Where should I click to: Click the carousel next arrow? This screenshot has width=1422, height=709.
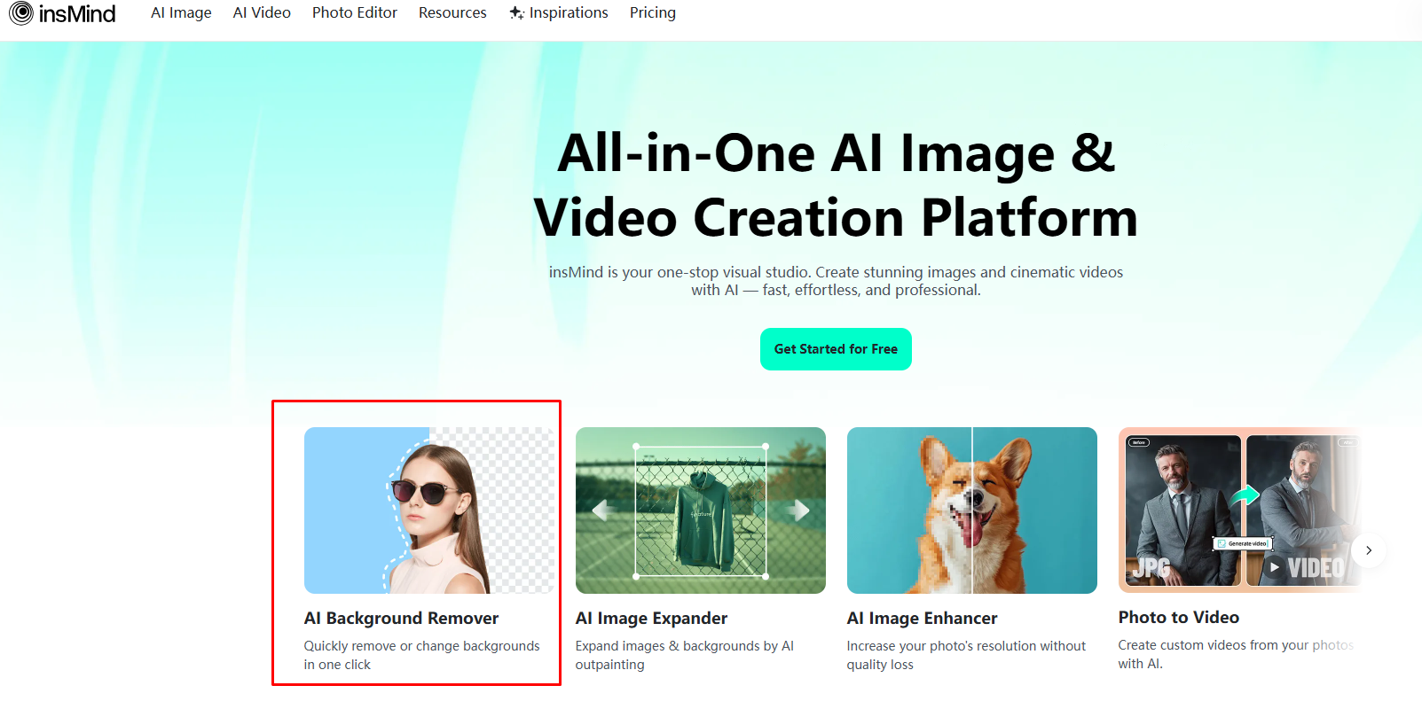pos(1368,550)
